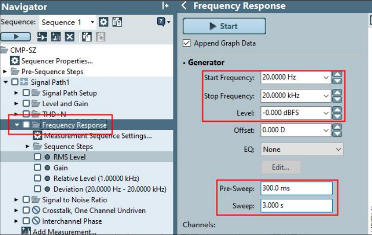Viewport: 372px width, 235px height.
Task: Expand the Sequence Steps folder
Action: pyautogui.click(x=28, y=146)
